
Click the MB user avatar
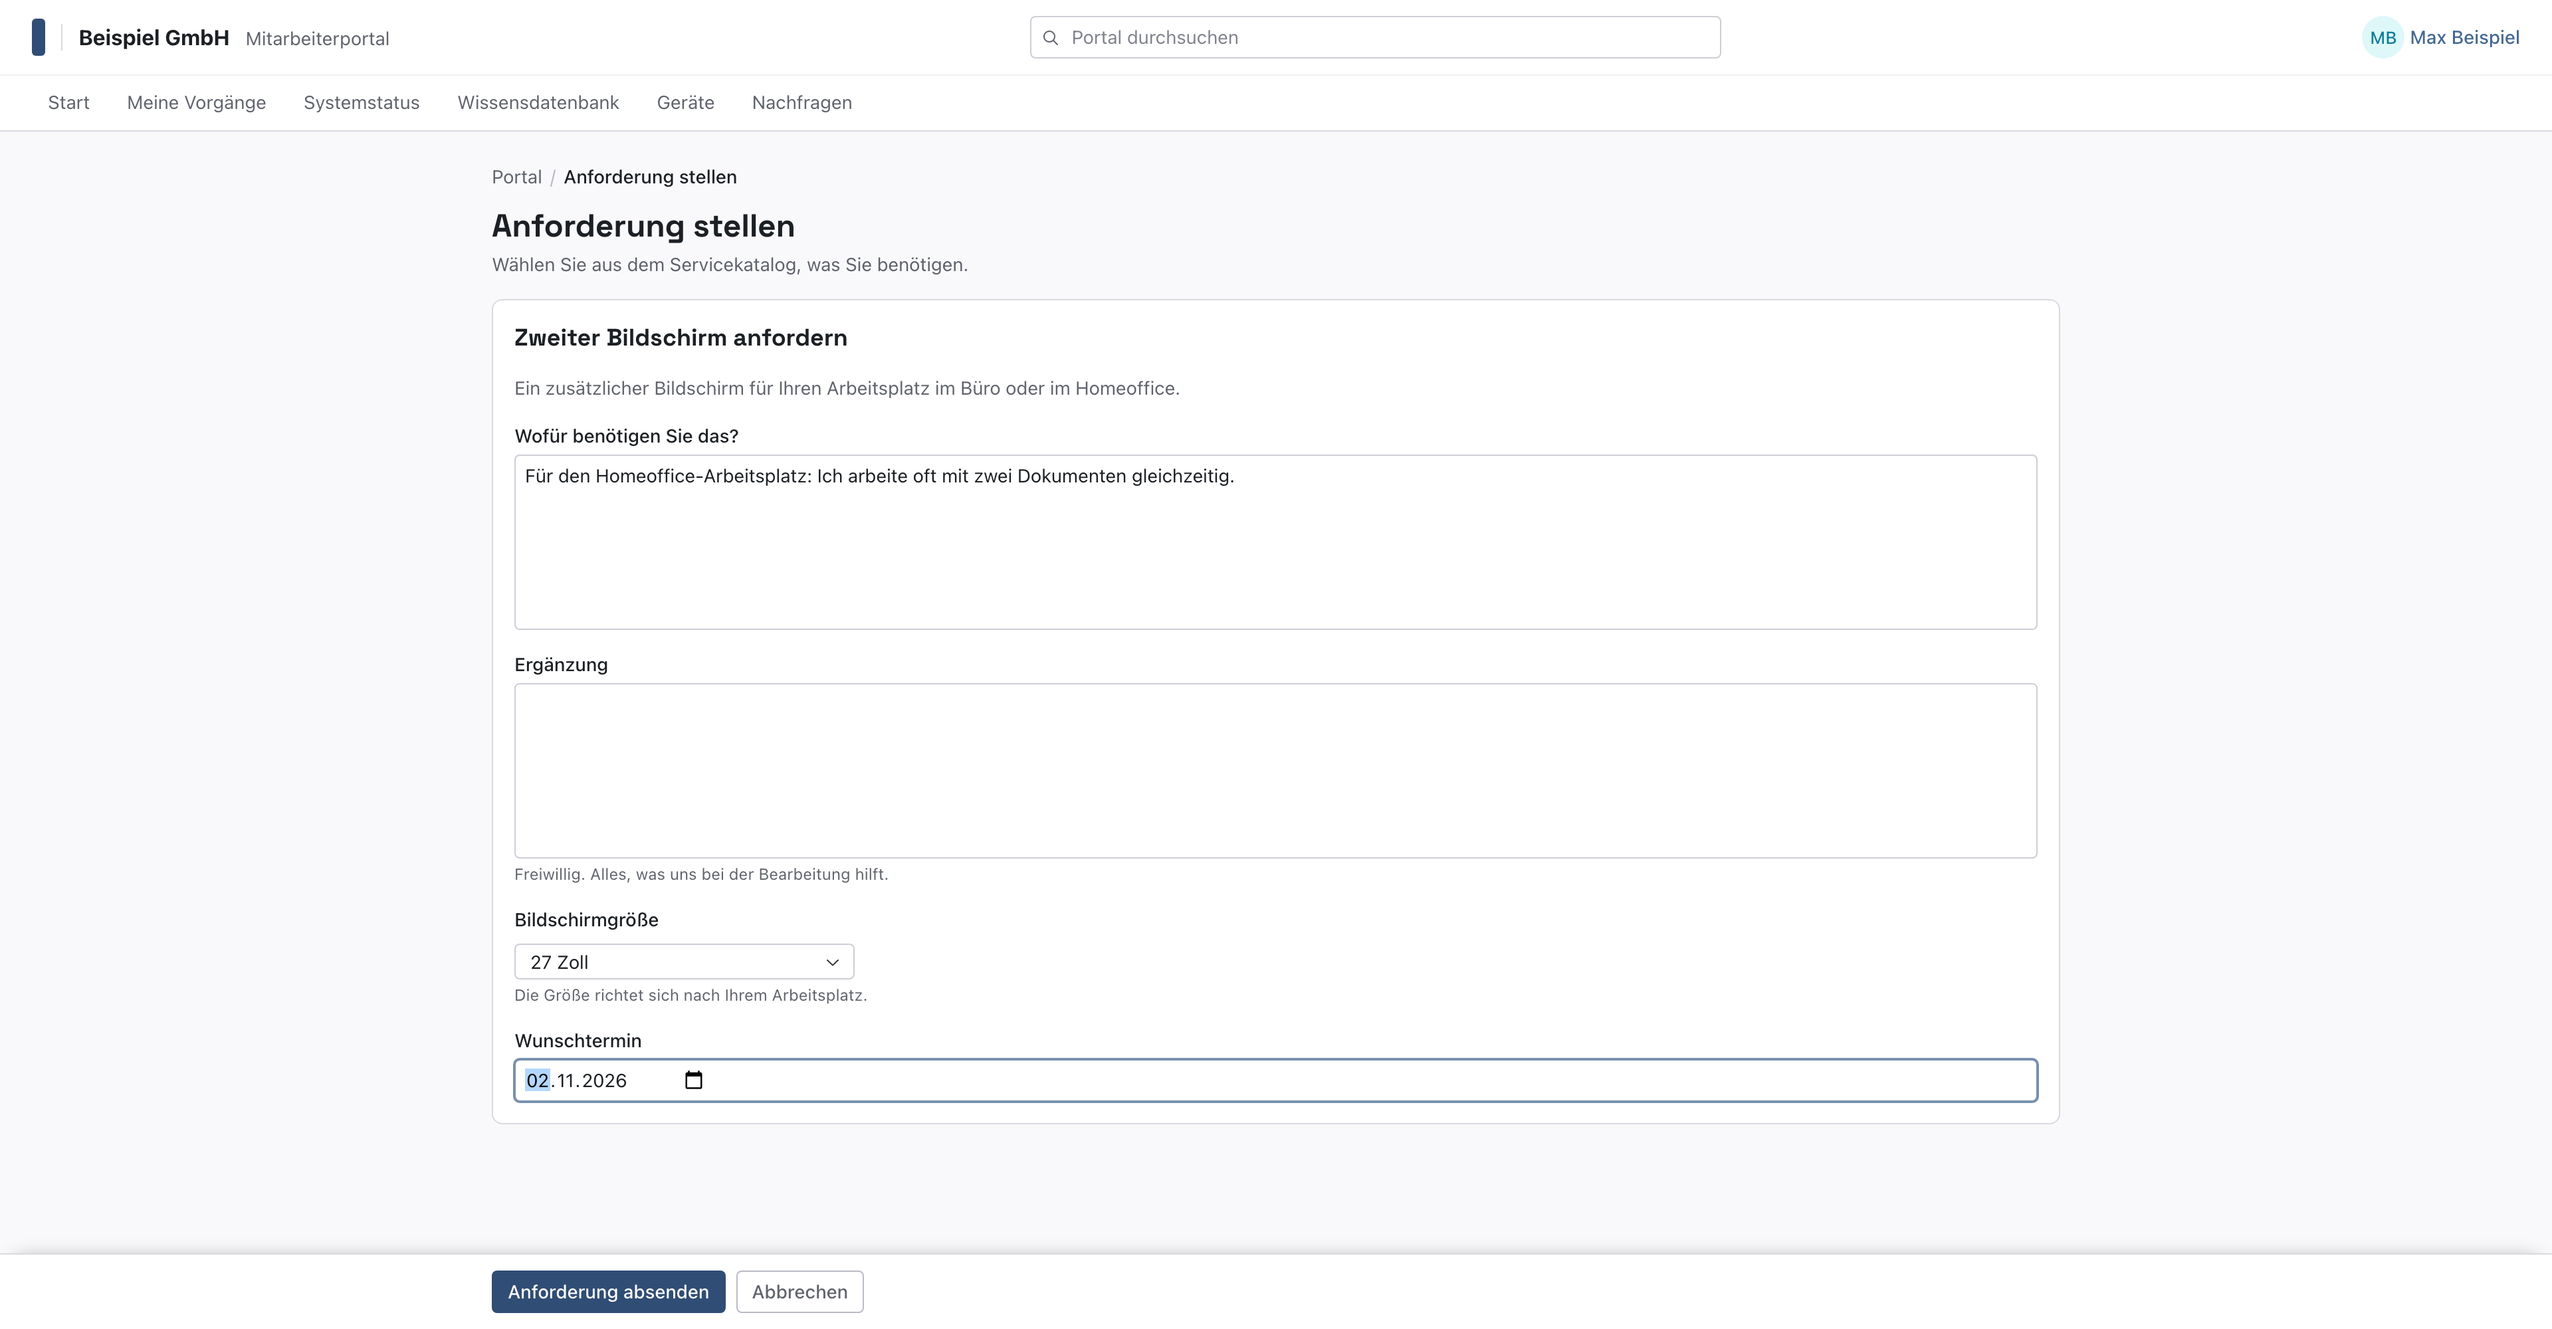[x=2383, y=38]
